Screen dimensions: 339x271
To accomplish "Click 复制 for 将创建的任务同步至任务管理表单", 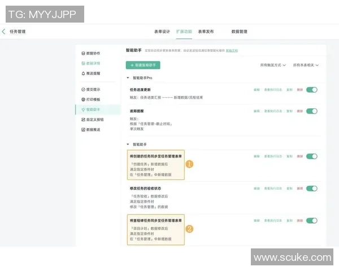I will [x=289, y=156].
